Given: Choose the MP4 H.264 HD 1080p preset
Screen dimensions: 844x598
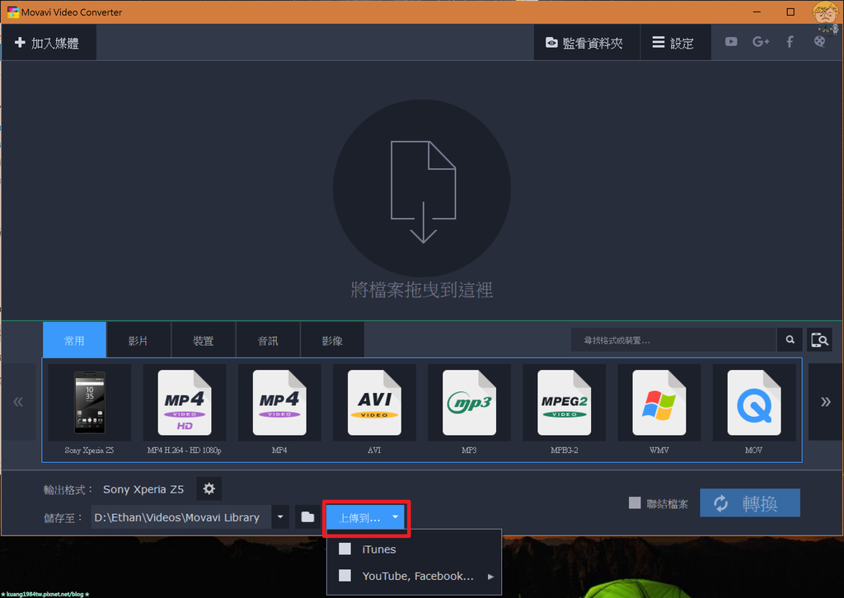Looking at the screenshot, I should click(184, 409).
